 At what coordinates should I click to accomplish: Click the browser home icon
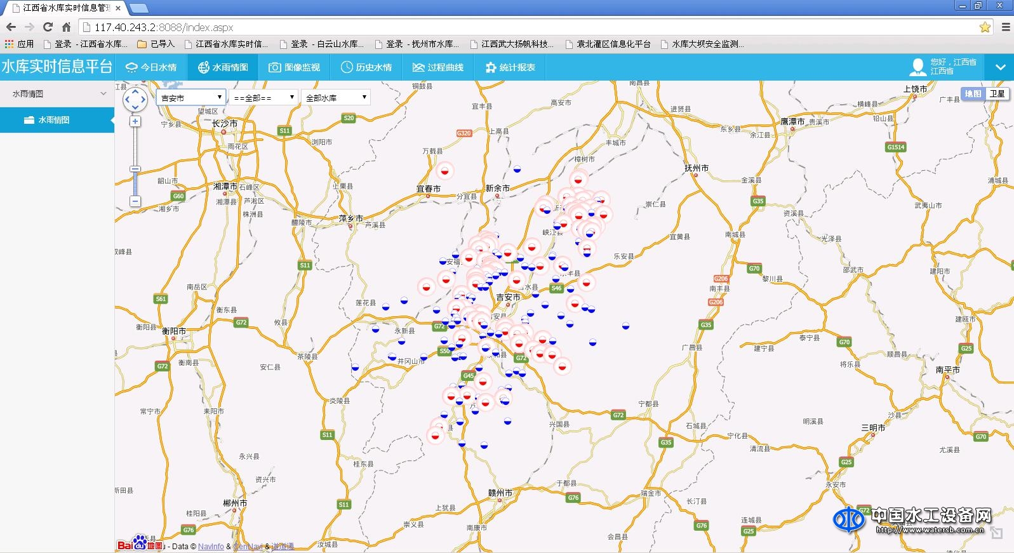point(66,27)
